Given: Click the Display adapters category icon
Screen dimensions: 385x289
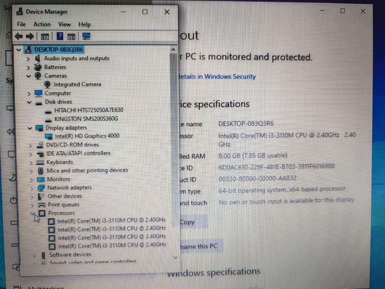Looking at the screenshot, I should (x=39, y=128).
